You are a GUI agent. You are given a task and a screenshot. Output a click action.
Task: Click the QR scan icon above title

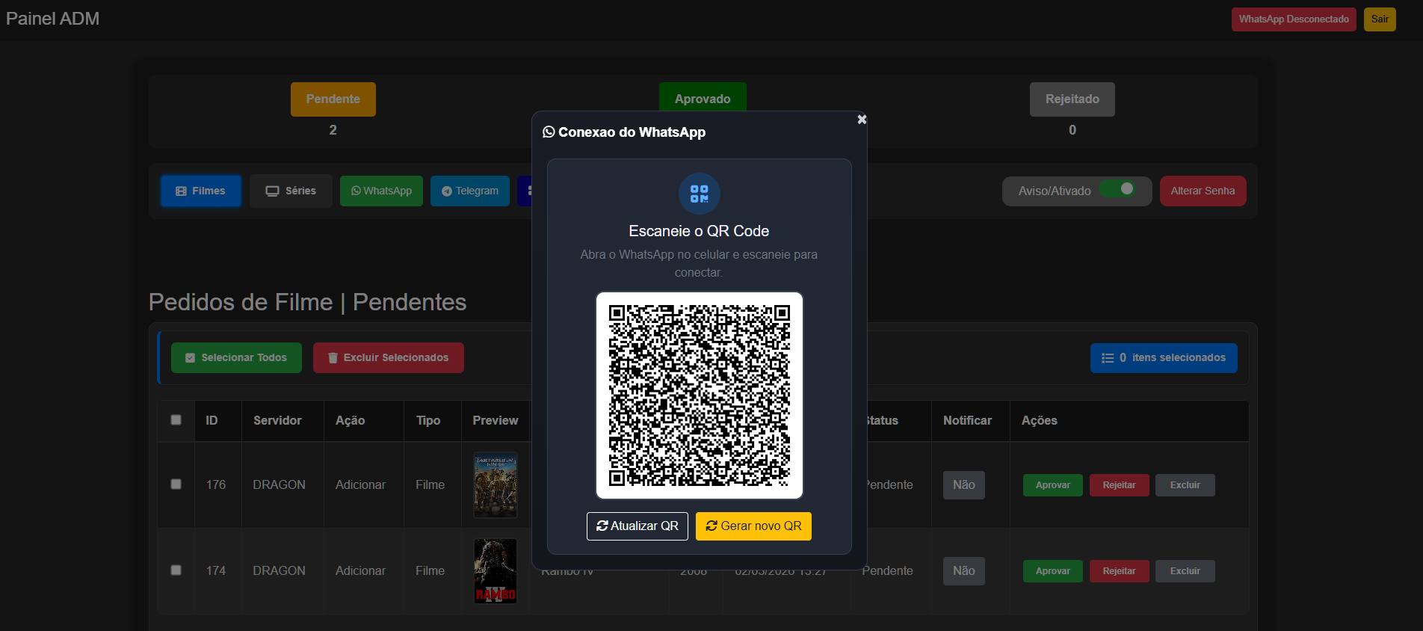(699, 194)
